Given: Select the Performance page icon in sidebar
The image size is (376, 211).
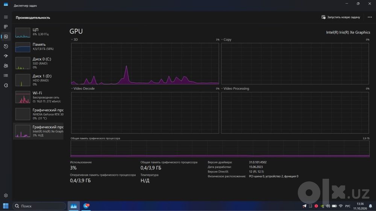Looking at the screenshot, I should pyautogui.click(x=6, y=37).
